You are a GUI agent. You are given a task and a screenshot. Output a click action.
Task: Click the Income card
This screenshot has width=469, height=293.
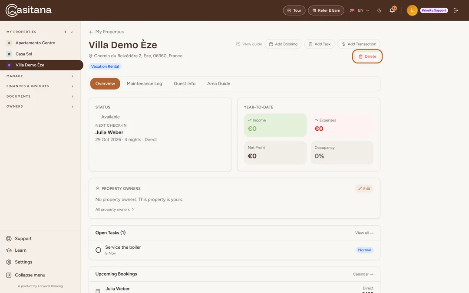coord(275,125)
